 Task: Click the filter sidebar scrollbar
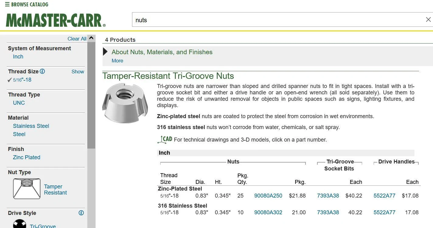pyautogui.click(x=91, y=95)
